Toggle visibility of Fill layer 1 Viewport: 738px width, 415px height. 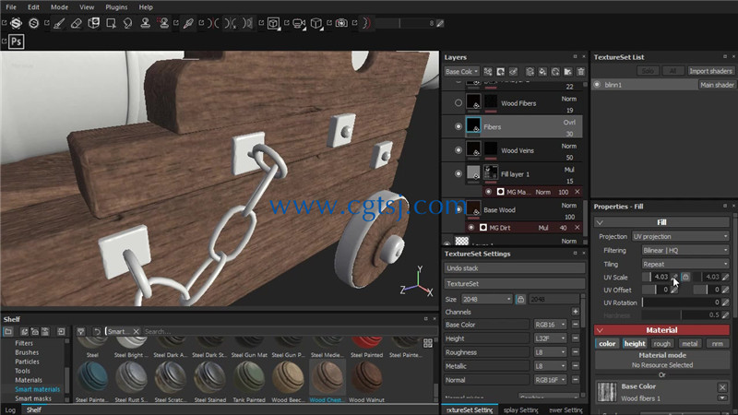pyautogui.click(x=458, y=173)
